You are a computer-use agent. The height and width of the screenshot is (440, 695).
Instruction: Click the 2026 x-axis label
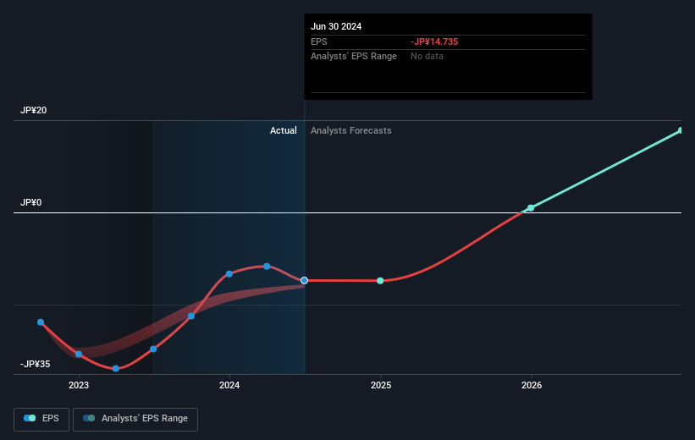(532, 386)
